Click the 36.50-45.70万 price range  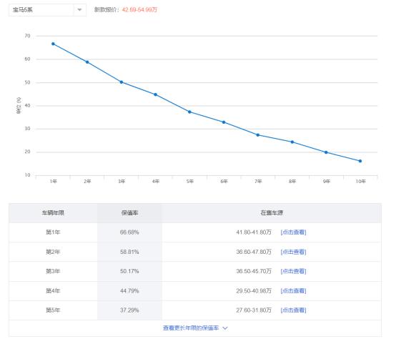click(x=254, y=271)
